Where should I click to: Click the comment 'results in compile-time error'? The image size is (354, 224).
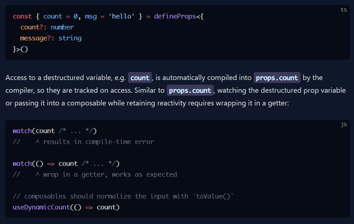[99, 142]
